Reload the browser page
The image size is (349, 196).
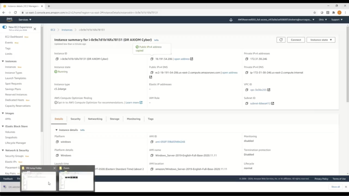click(15, 13)
